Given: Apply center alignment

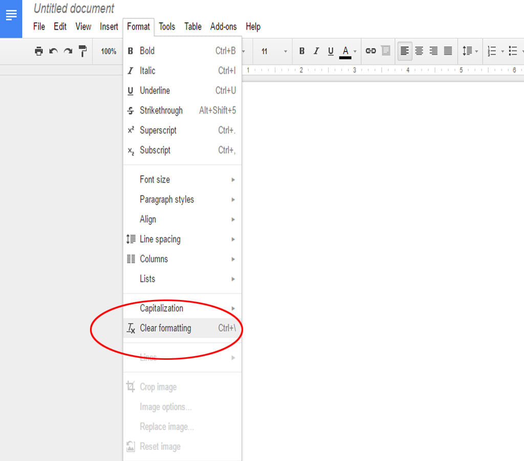Looking at the screenshot, I should pos(420,51).
